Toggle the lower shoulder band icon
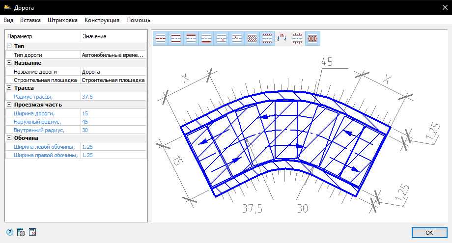Image resolution: width=452 pixels, height=243 pixels. [206, 39]
